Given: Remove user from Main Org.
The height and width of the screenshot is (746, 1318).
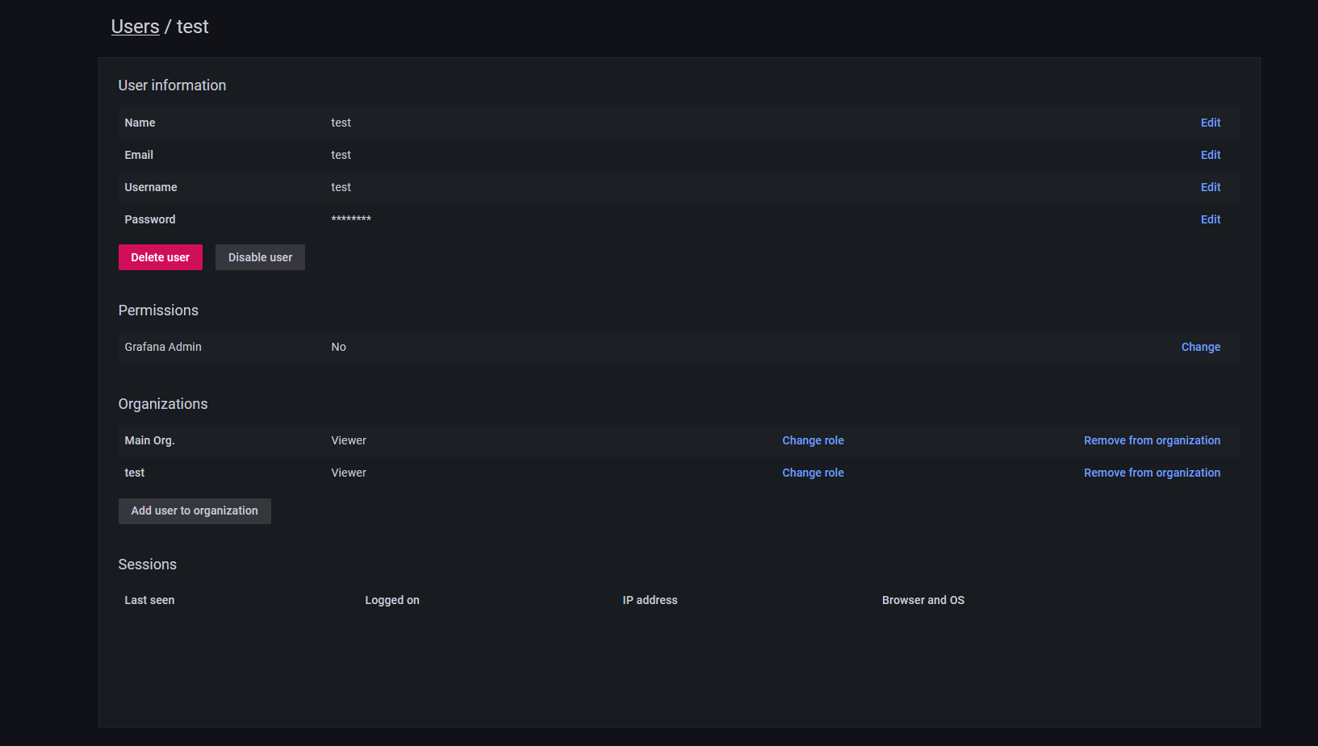Looking at the screenshot, I should pos(1152,440).
